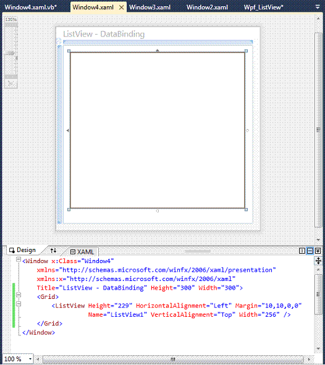This screenshot has height=365, width=325.
Task: Collapse the Grid element outline node
Action: (x=19, y=295)
